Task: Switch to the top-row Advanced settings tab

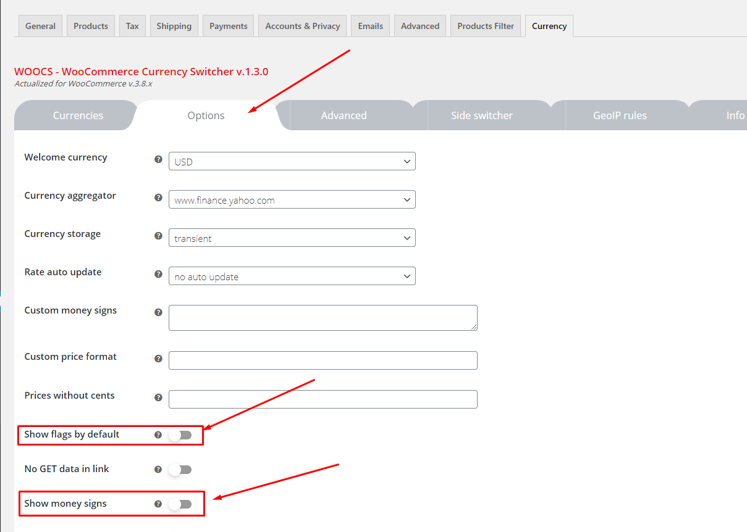Action: 420,26
